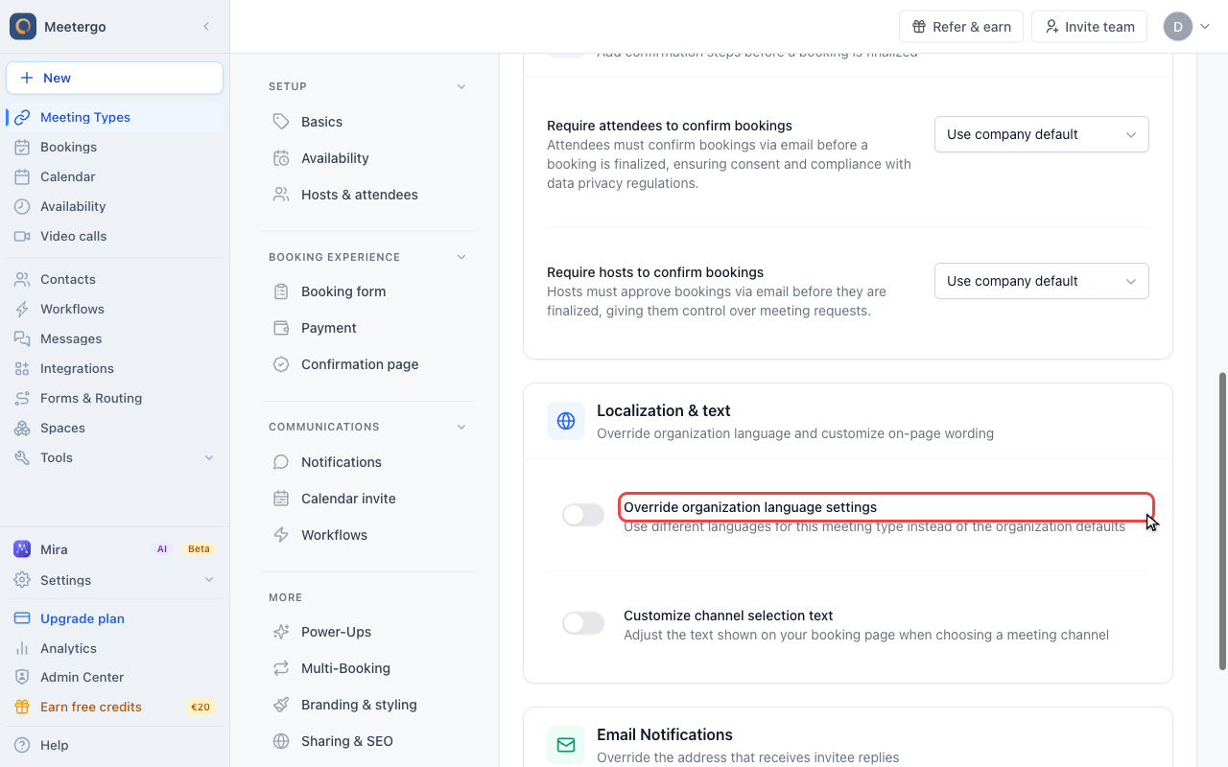1228x767 pixels.
Task: Click the Email Notifications envelope icon
Action: tap(566, 745)
